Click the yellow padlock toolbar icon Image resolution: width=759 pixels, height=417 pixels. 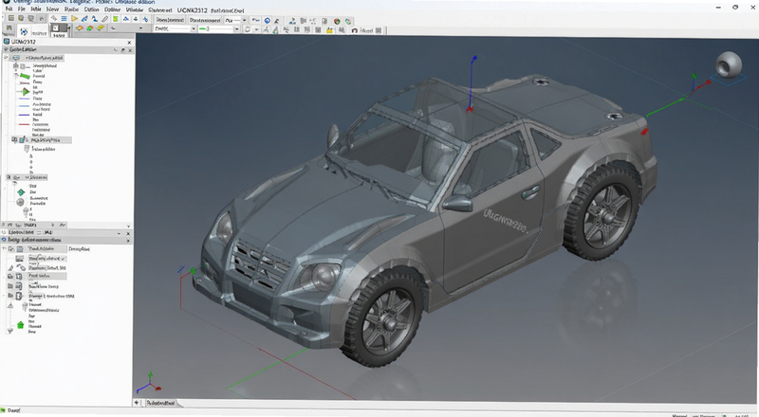329,30
